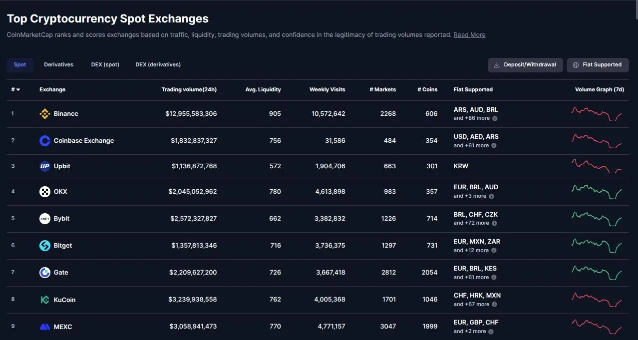638x340 pixels.
Task: Click the MEXC exchange name link
Action: pos(62,326)
